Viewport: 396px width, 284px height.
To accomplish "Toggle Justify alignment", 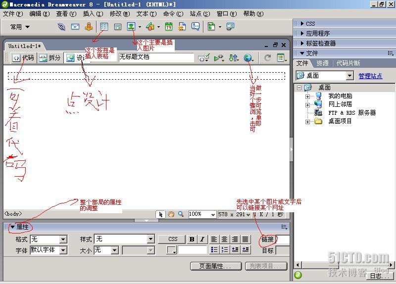I will coord(245,239).
